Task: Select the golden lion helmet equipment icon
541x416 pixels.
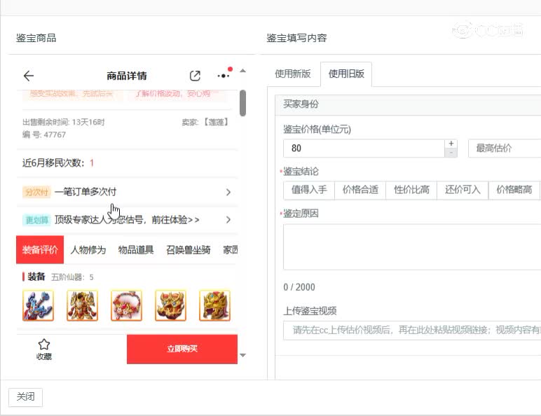Action: 214,305
